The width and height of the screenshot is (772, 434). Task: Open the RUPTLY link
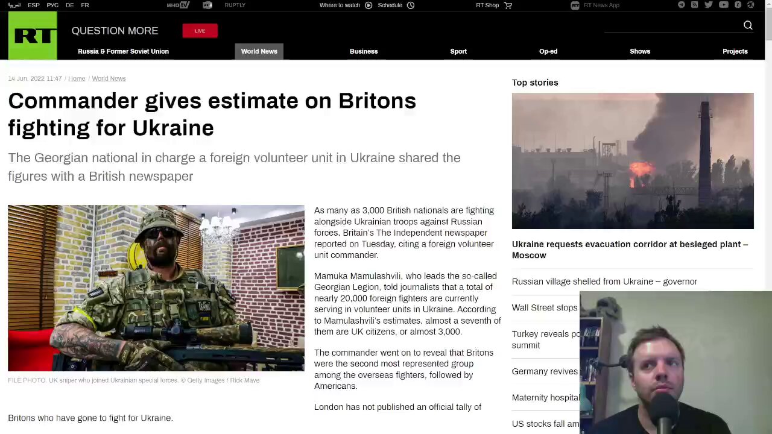pyautogui.click(x=235, y=5)
